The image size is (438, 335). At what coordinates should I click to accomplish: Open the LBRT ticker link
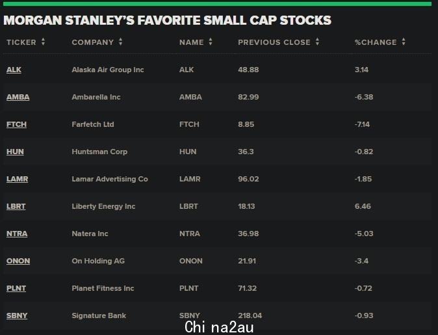[16, 206]
